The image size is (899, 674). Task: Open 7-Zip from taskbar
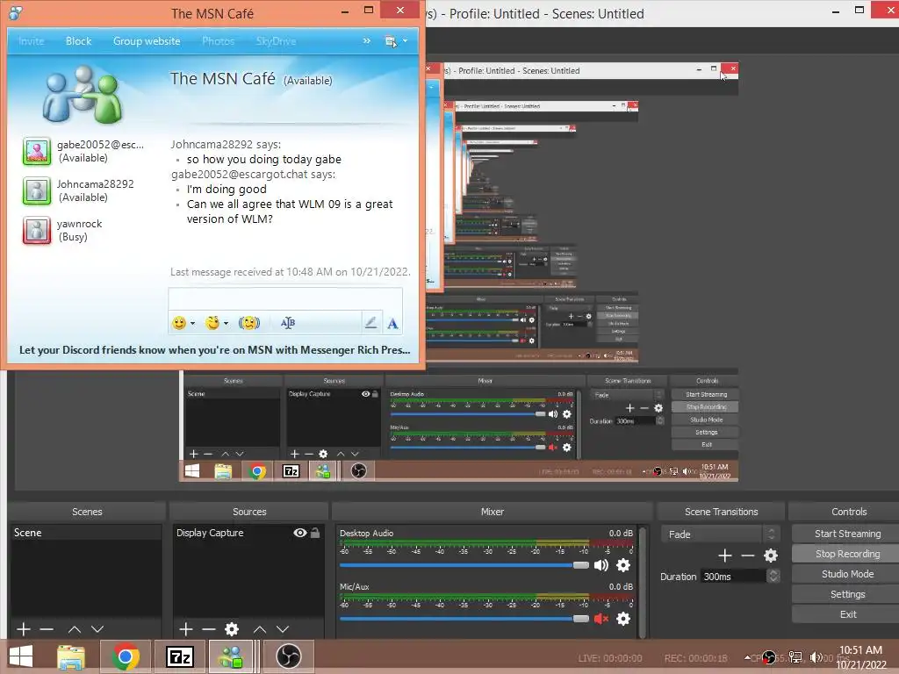pos(179,656)
